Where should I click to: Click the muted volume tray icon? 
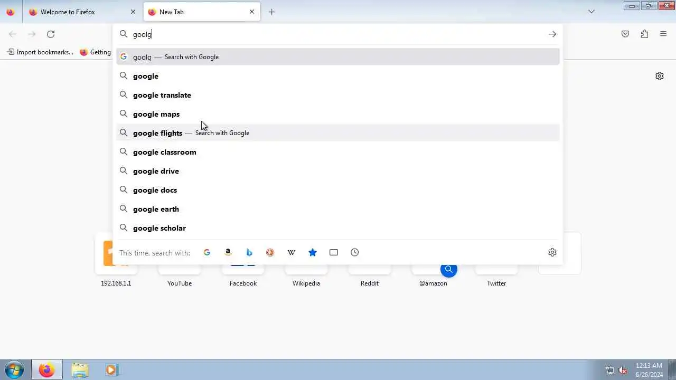click(x=623, y=370)
